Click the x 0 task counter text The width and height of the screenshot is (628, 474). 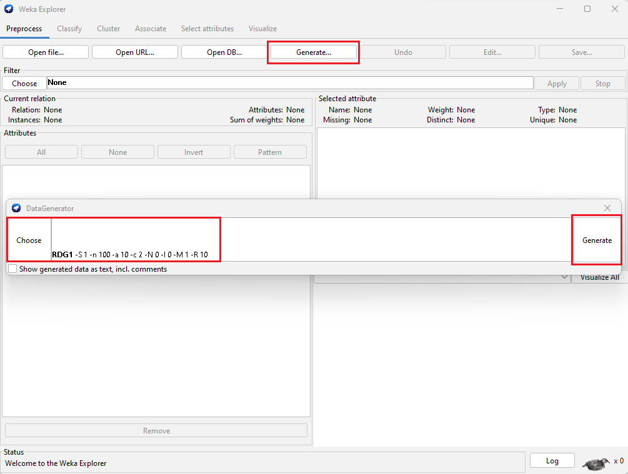tap(619, 461)
